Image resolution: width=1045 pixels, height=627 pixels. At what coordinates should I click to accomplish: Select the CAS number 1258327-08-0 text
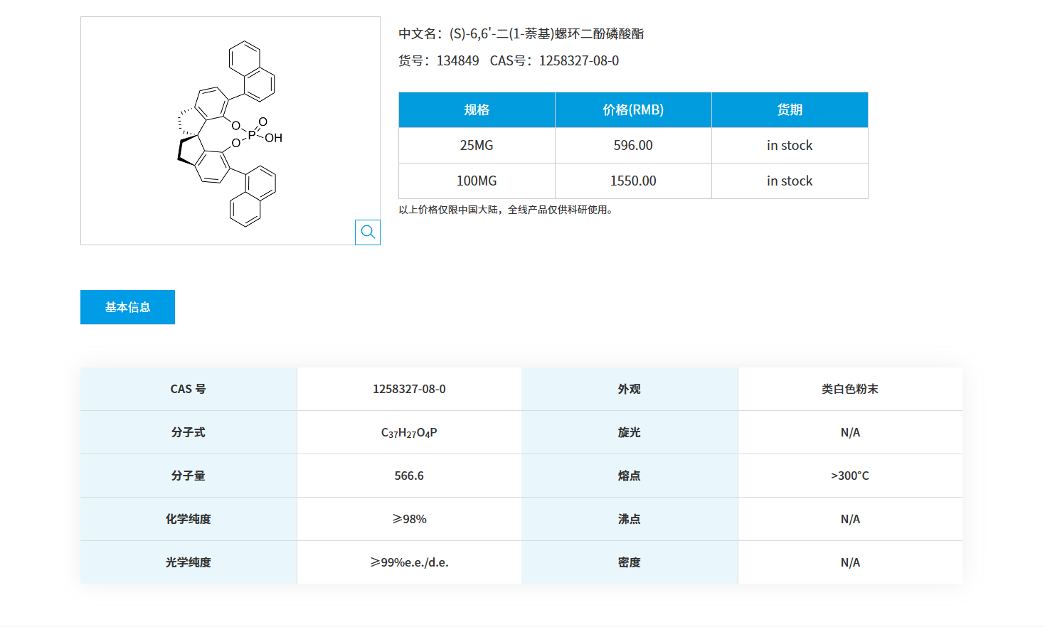pyautogui.click(x=410, y=389)
